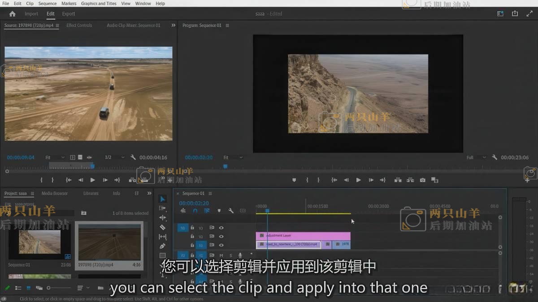Open the Sequence menu

tap(48, 4)
